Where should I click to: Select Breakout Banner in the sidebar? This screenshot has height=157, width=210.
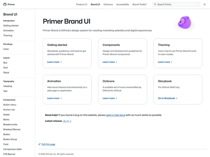click(x=12, y=129)
